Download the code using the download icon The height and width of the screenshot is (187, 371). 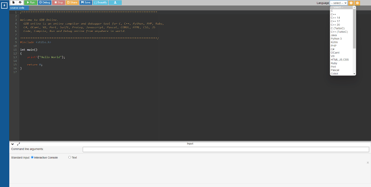[x=115, y=2]
